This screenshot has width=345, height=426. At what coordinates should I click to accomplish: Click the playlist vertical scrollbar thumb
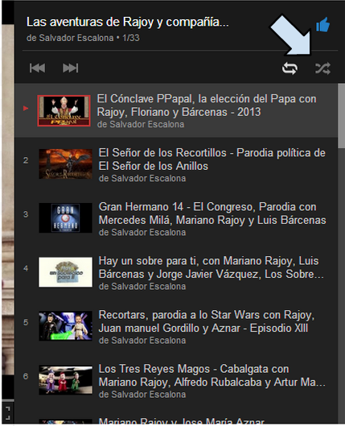341,116
